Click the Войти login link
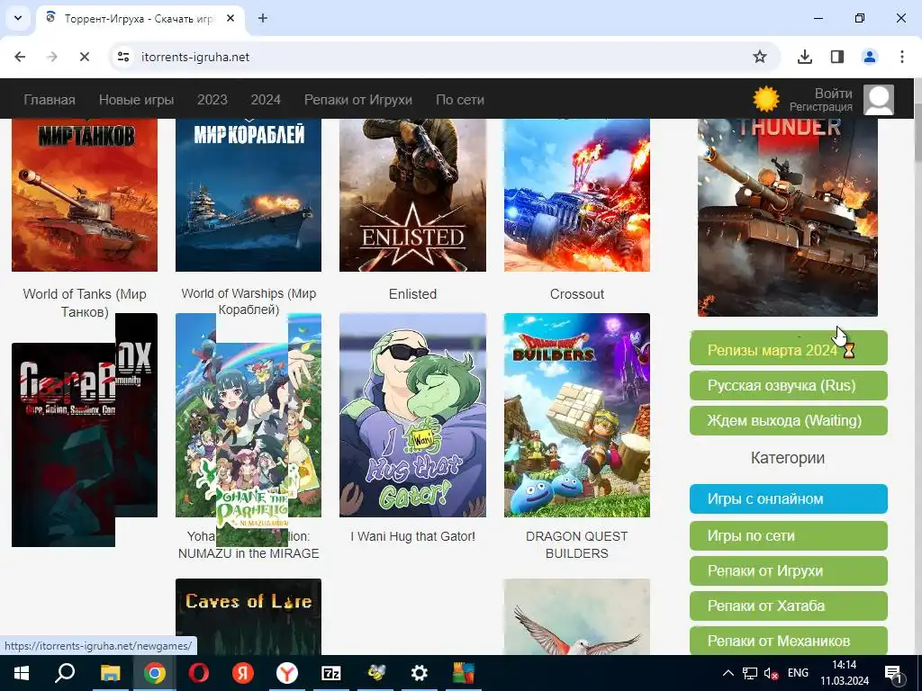Viewport: 922px width, 691px height. coord(833,94)
